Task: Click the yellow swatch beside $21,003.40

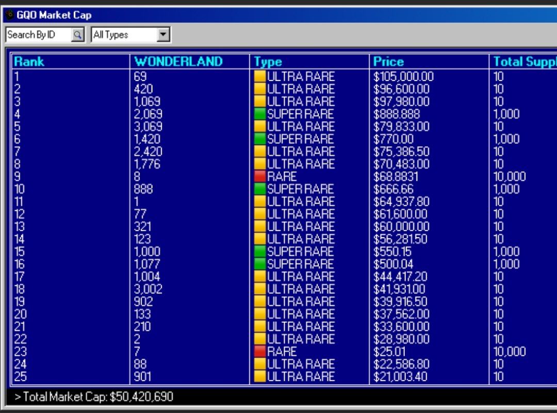Action: pyautogui.click(x=260, y=376)
